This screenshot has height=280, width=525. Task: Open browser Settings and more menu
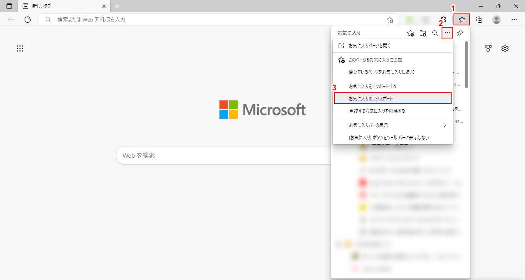[514, 20]
